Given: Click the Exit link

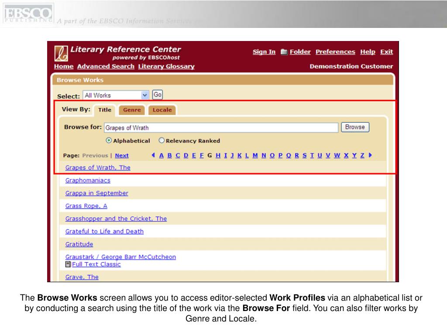Looking at the screenshot, I should (387, 52).
